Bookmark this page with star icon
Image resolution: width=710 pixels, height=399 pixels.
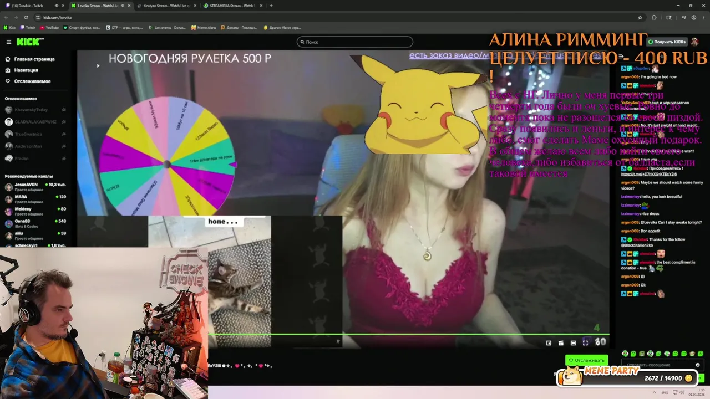click(640, 17)
